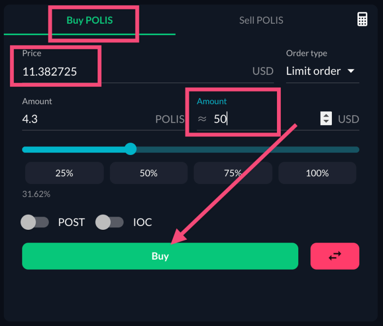Select the 100% quick amount button
The height and width of the screenshot is (326, 383).
click(317, 173)
